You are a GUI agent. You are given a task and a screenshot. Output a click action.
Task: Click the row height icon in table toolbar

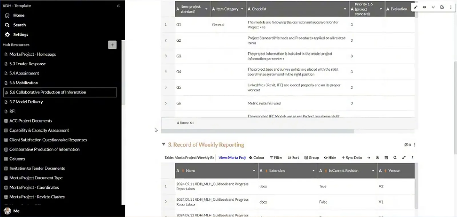point(386,157)
